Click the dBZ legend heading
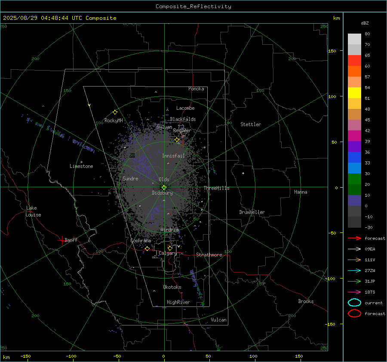Image resolution: width=387 pixels, height=362 pixels. (365, 23)
